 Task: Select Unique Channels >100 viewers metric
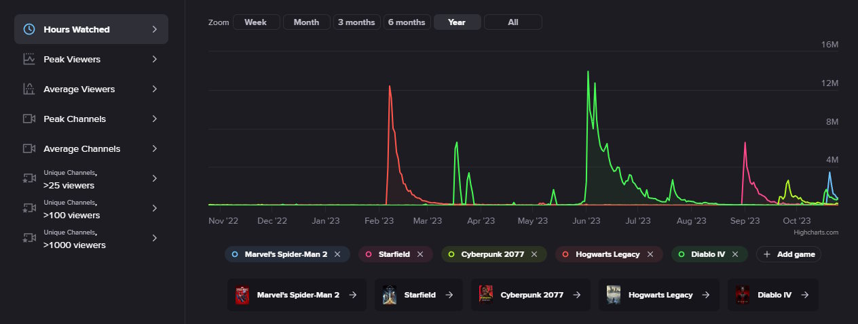[91, 208]
